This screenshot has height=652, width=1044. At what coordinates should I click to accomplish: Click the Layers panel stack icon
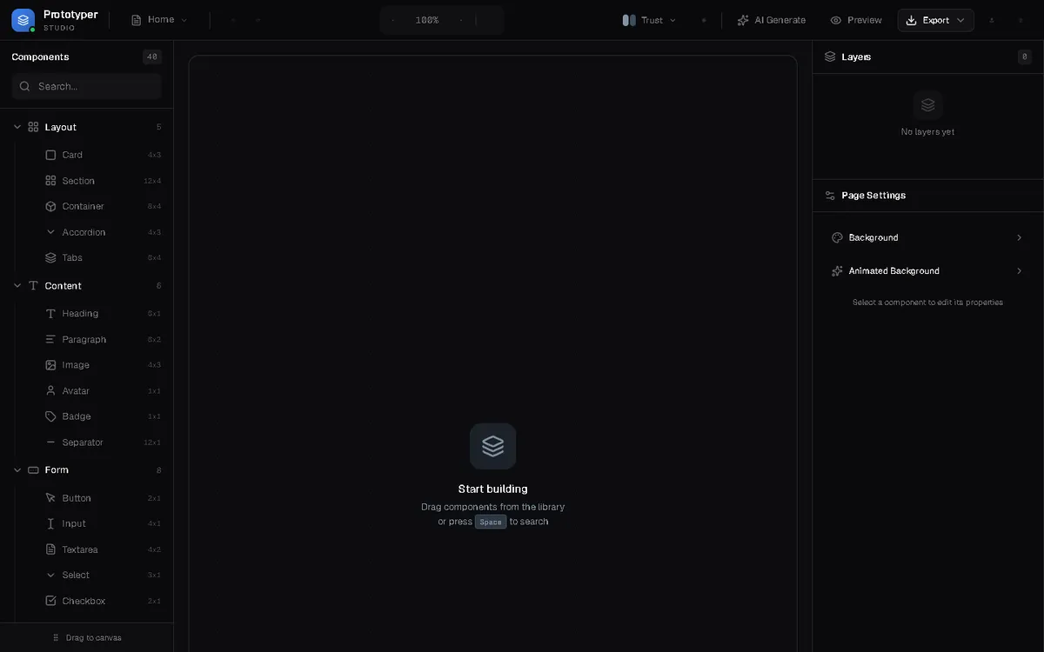point(830,57)
